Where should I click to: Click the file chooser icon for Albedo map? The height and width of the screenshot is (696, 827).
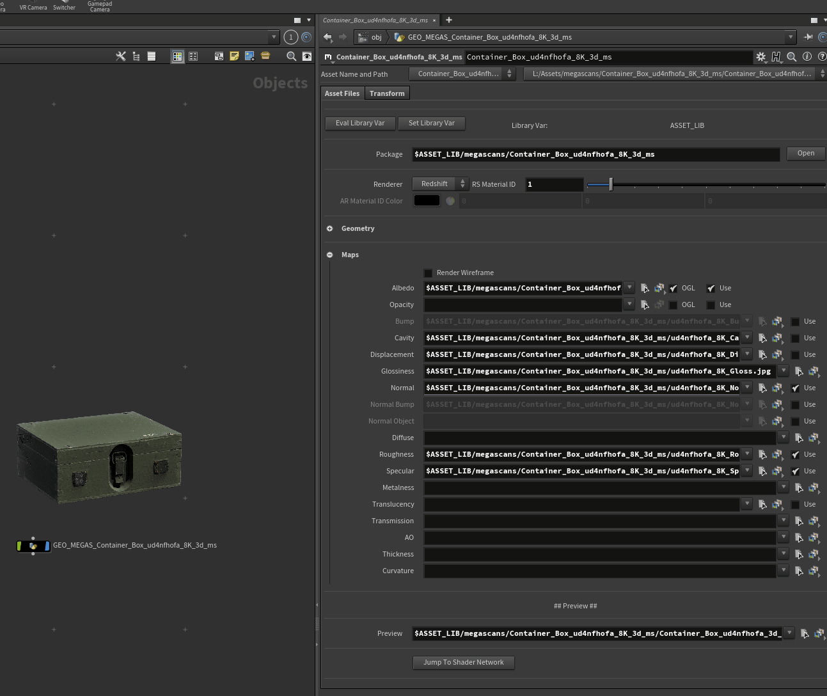645,289
